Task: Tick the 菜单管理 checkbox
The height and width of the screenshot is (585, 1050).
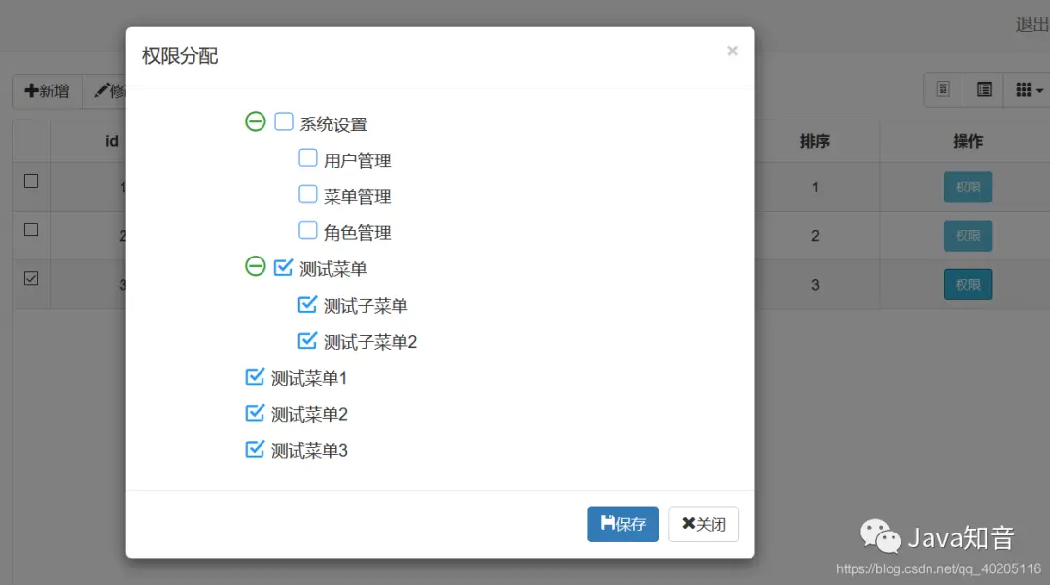Action: click(x=307, y=194)
